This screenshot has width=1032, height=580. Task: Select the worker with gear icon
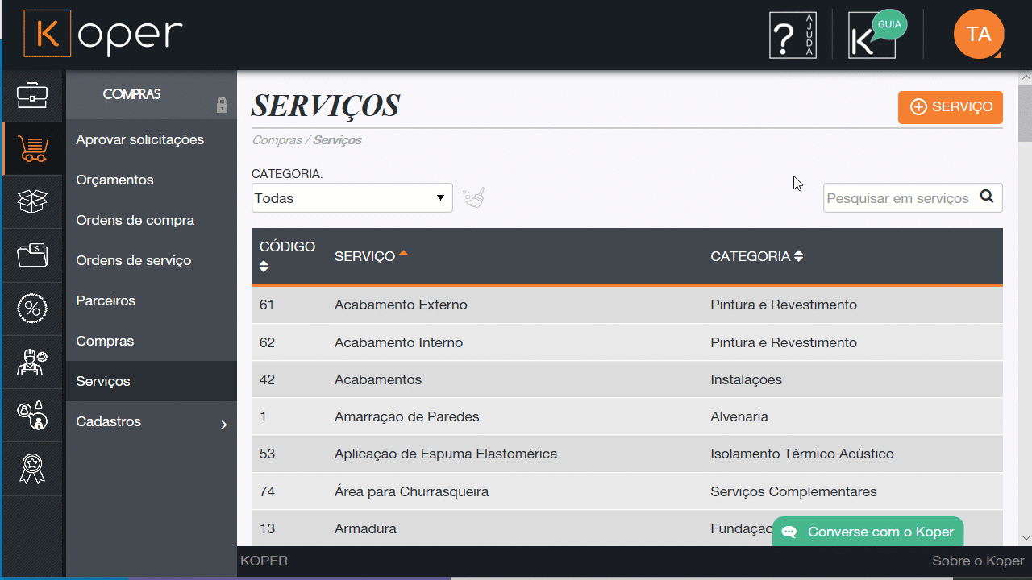pyautogui.click(x=32, y=362)
